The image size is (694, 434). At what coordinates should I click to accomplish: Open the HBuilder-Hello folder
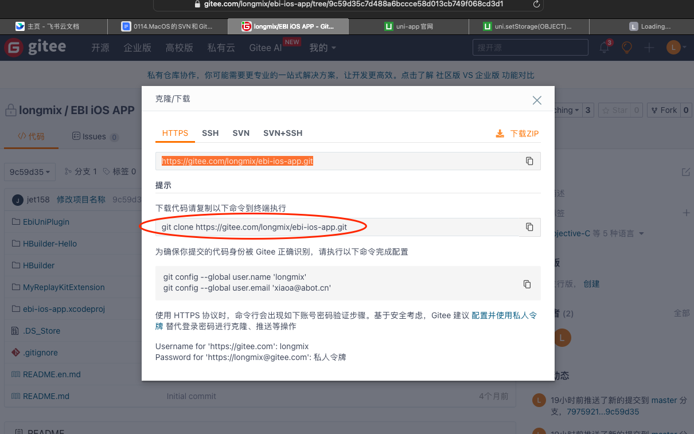click(x=49, y=244)
